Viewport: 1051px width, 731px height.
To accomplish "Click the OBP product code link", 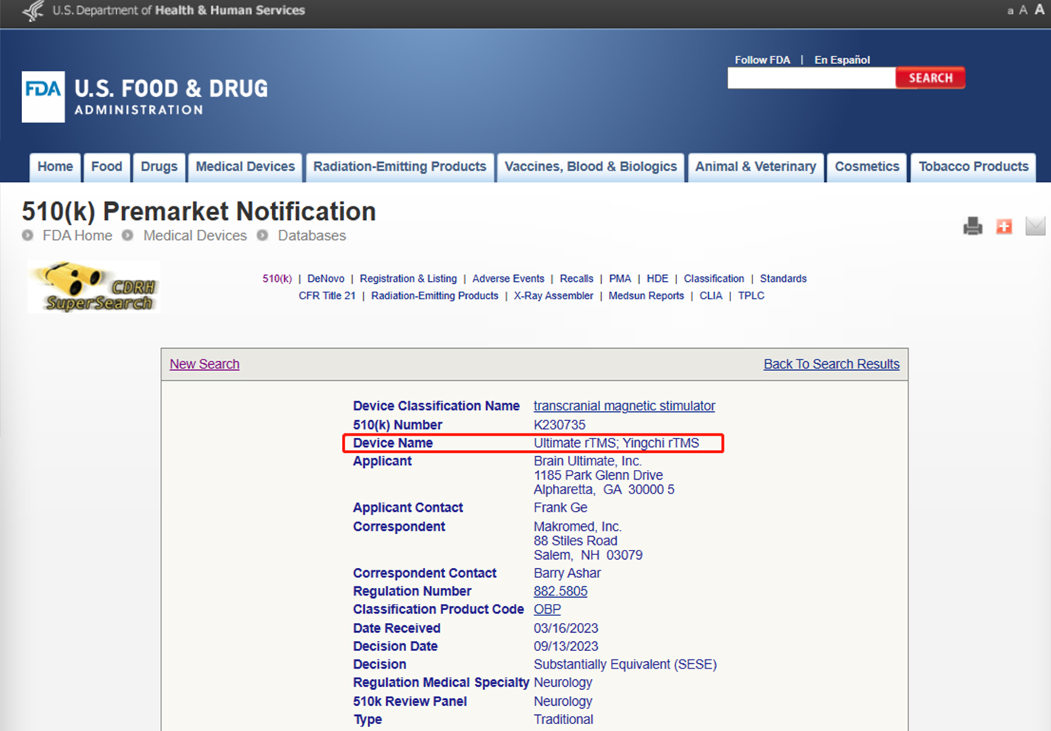I will [547, 609].
